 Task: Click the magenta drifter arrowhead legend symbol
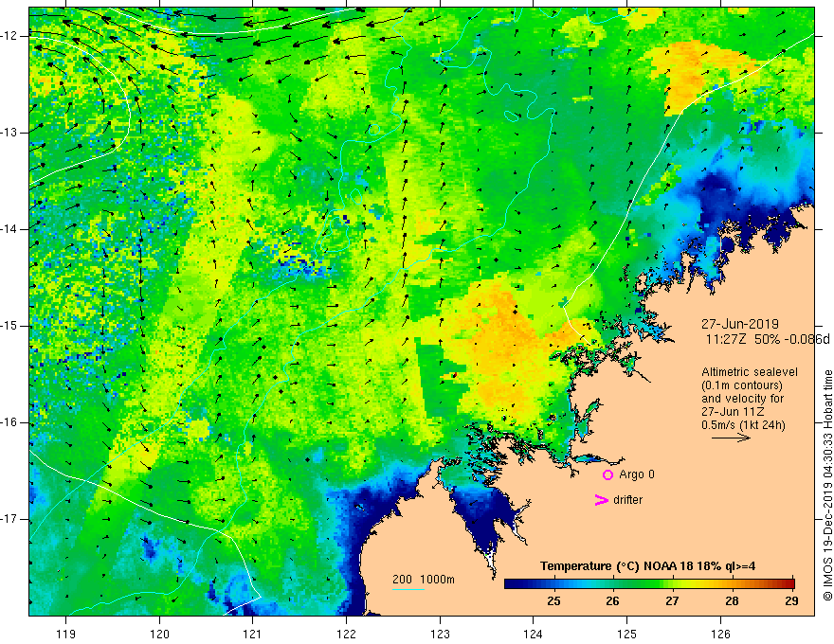click(602, 500)
